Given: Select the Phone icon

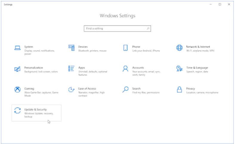Looking at the screenshot, I should [125, 48].
